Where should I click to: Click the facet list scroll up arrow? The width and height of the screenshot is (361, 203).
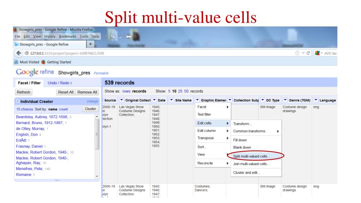click(97, 117)
